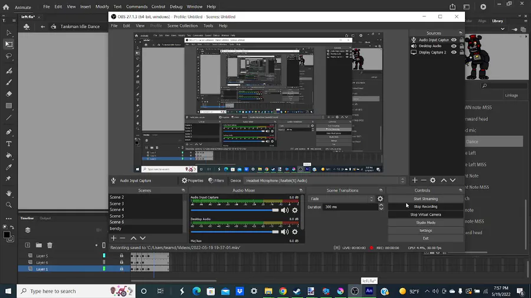Select the Lasso tool in Animate
This screenshot has height=298, width=531.
click(x=9, y=56)
